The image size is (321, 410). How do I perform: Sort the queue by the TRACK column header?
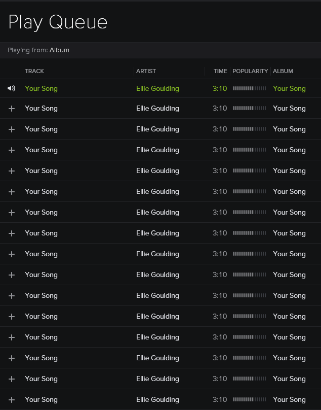point(34,71)
